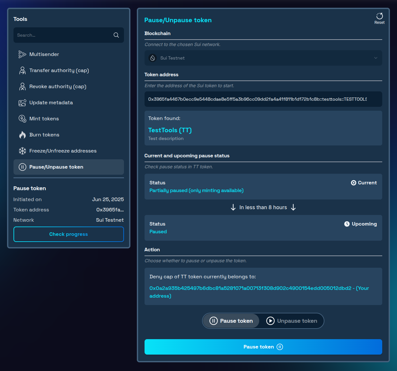Click the Pause/Unpause sidebar pause icon
Screen dimensions: 397x371
tap(22, 167)
